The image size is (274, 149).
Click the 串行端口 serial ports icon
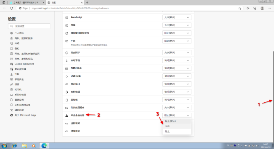[x=66, y=84]
